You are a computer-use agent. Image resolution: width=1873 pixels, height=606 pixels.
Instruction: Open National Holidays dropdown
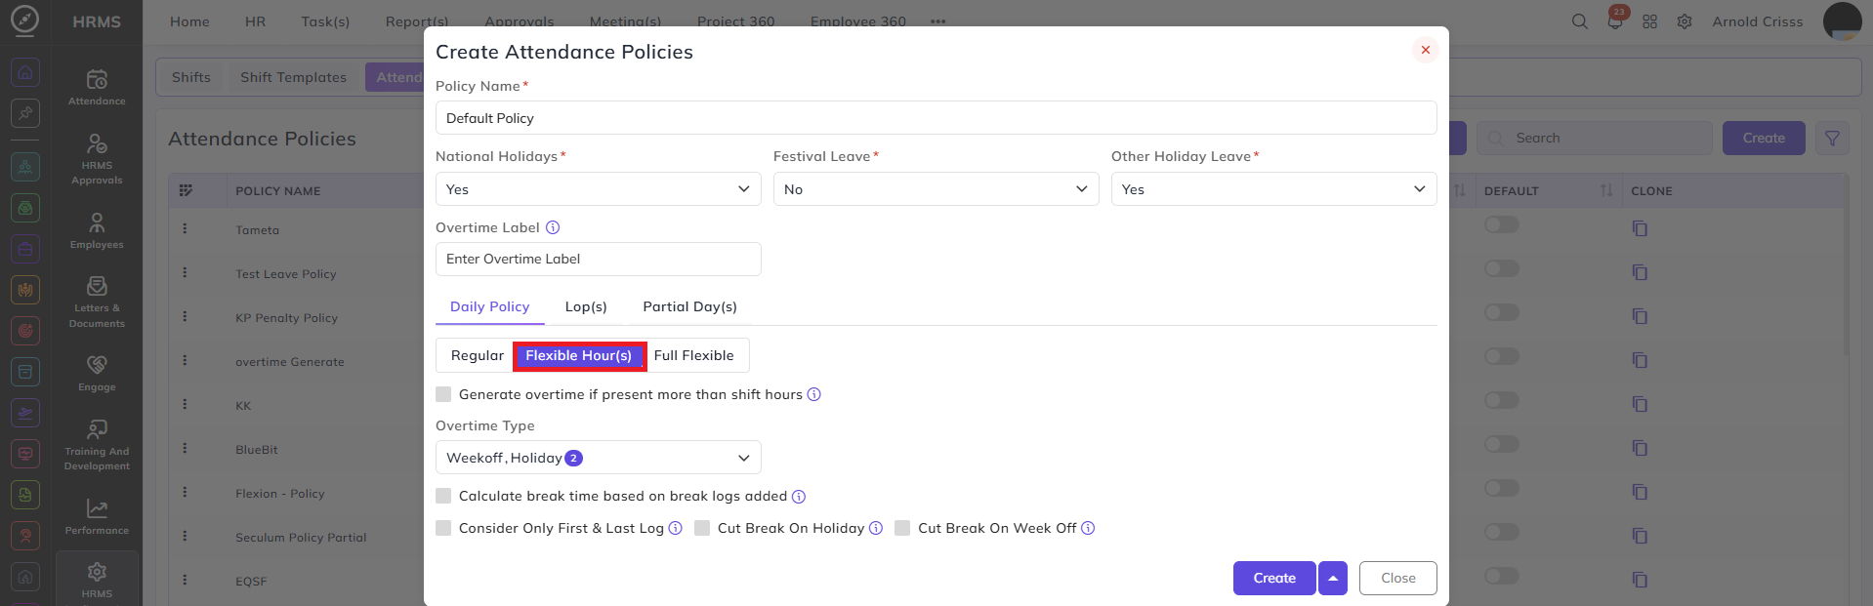598,189
